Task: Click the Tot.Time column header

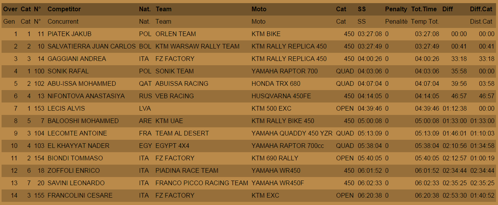Action: click(x=425, y=9)
